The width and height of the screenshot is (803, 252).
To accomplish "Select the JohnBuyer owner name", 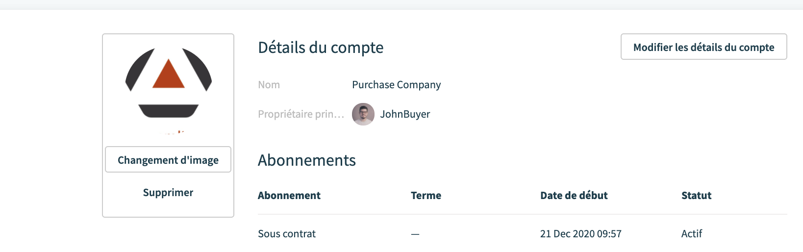I will [405, 114].
